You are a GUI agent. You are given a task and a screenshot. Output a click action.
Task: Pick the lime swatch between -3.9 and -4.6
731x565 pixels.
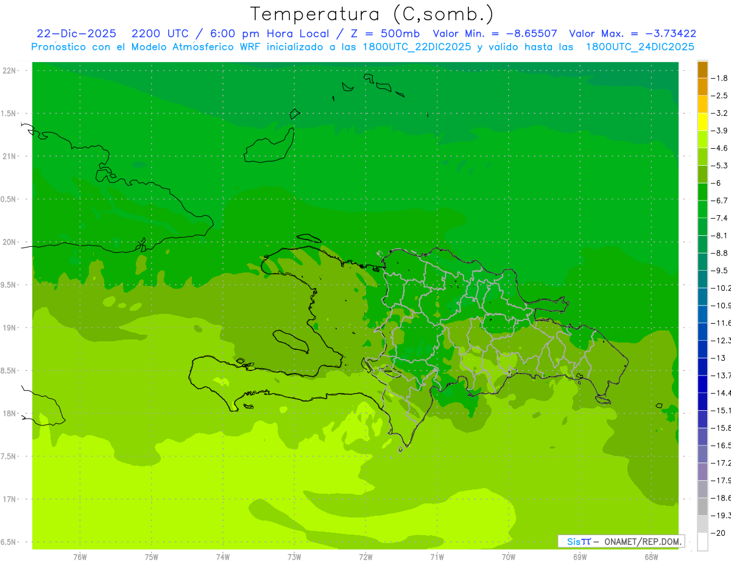pos(702,140)
